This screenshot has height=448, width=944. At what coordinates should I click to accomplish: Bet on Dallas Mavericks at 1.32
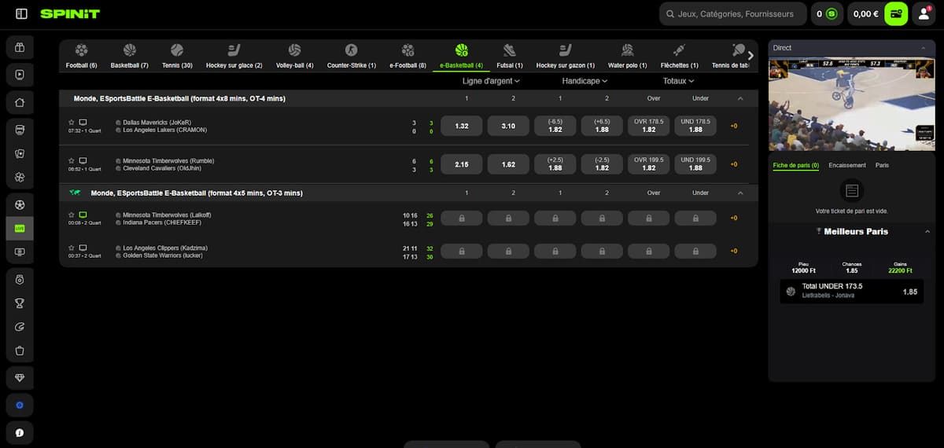click(462, 126)
